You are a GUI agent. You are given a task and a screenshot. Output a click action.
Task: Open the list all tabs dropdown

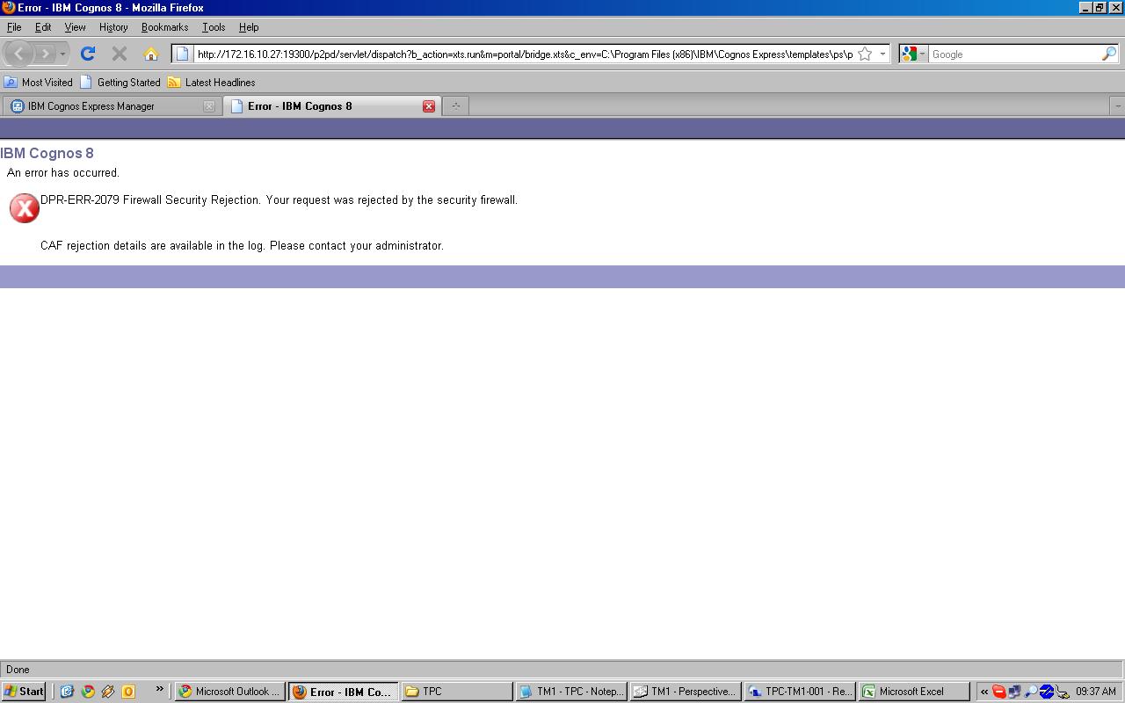coord(1117,105)
